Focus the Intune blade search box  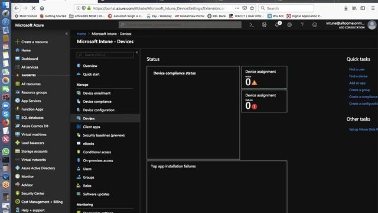click(x=105, y=55)
